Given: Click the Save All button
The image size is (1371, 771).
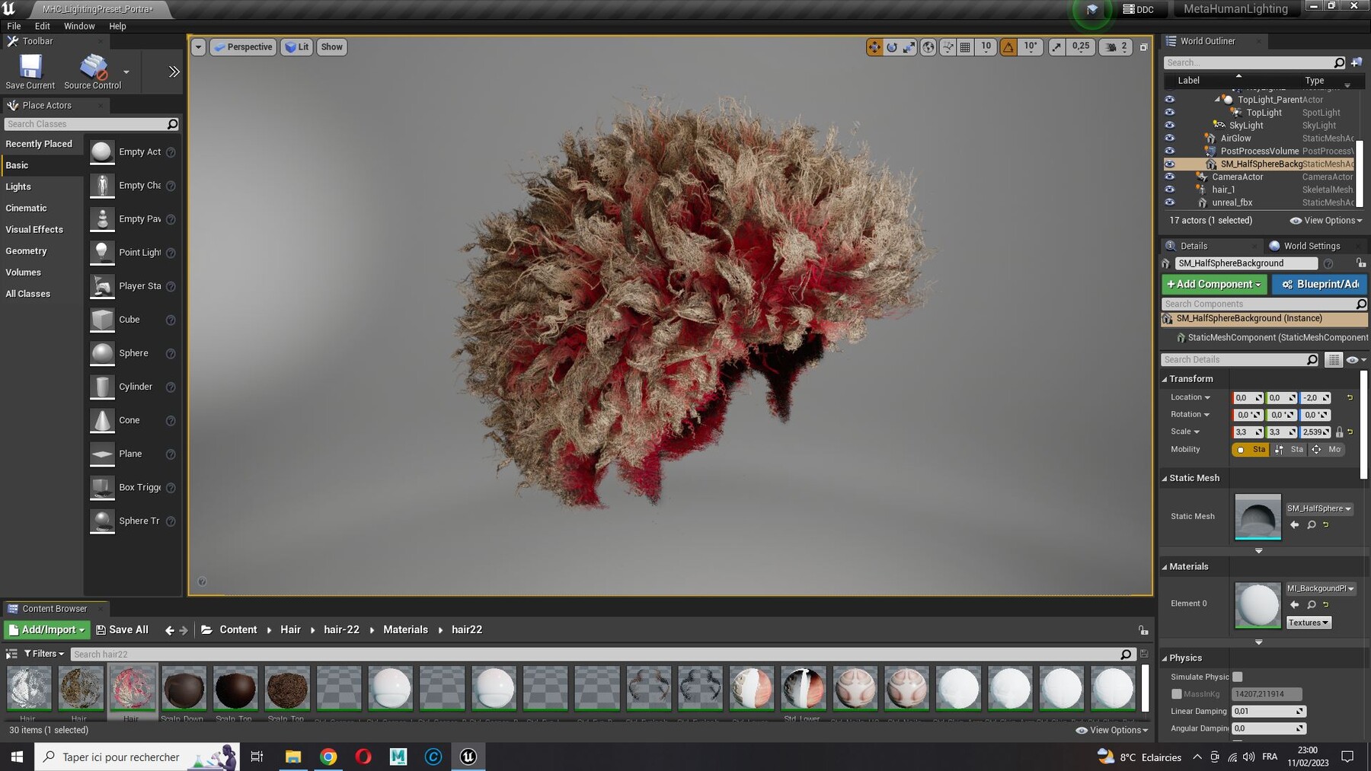Looking at the screenshot, I should tap(122, 629).
